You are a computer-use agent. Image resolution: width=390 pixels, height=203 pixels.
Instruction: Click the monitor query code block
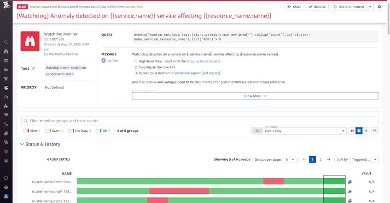coord(255,37)
